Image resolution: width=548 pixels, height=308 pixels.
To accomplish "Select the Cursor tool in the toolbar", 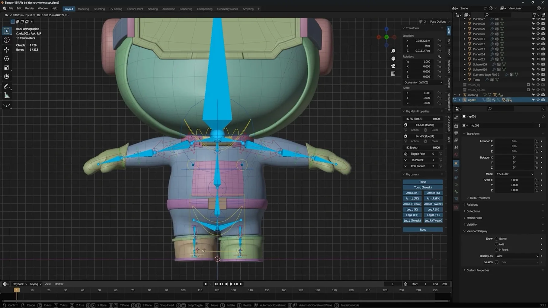I will pyautogui.click(x=7, y=40).
